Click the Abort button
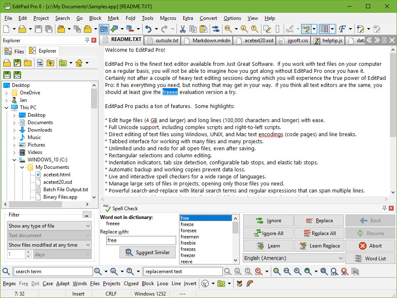 pos(370,245)
